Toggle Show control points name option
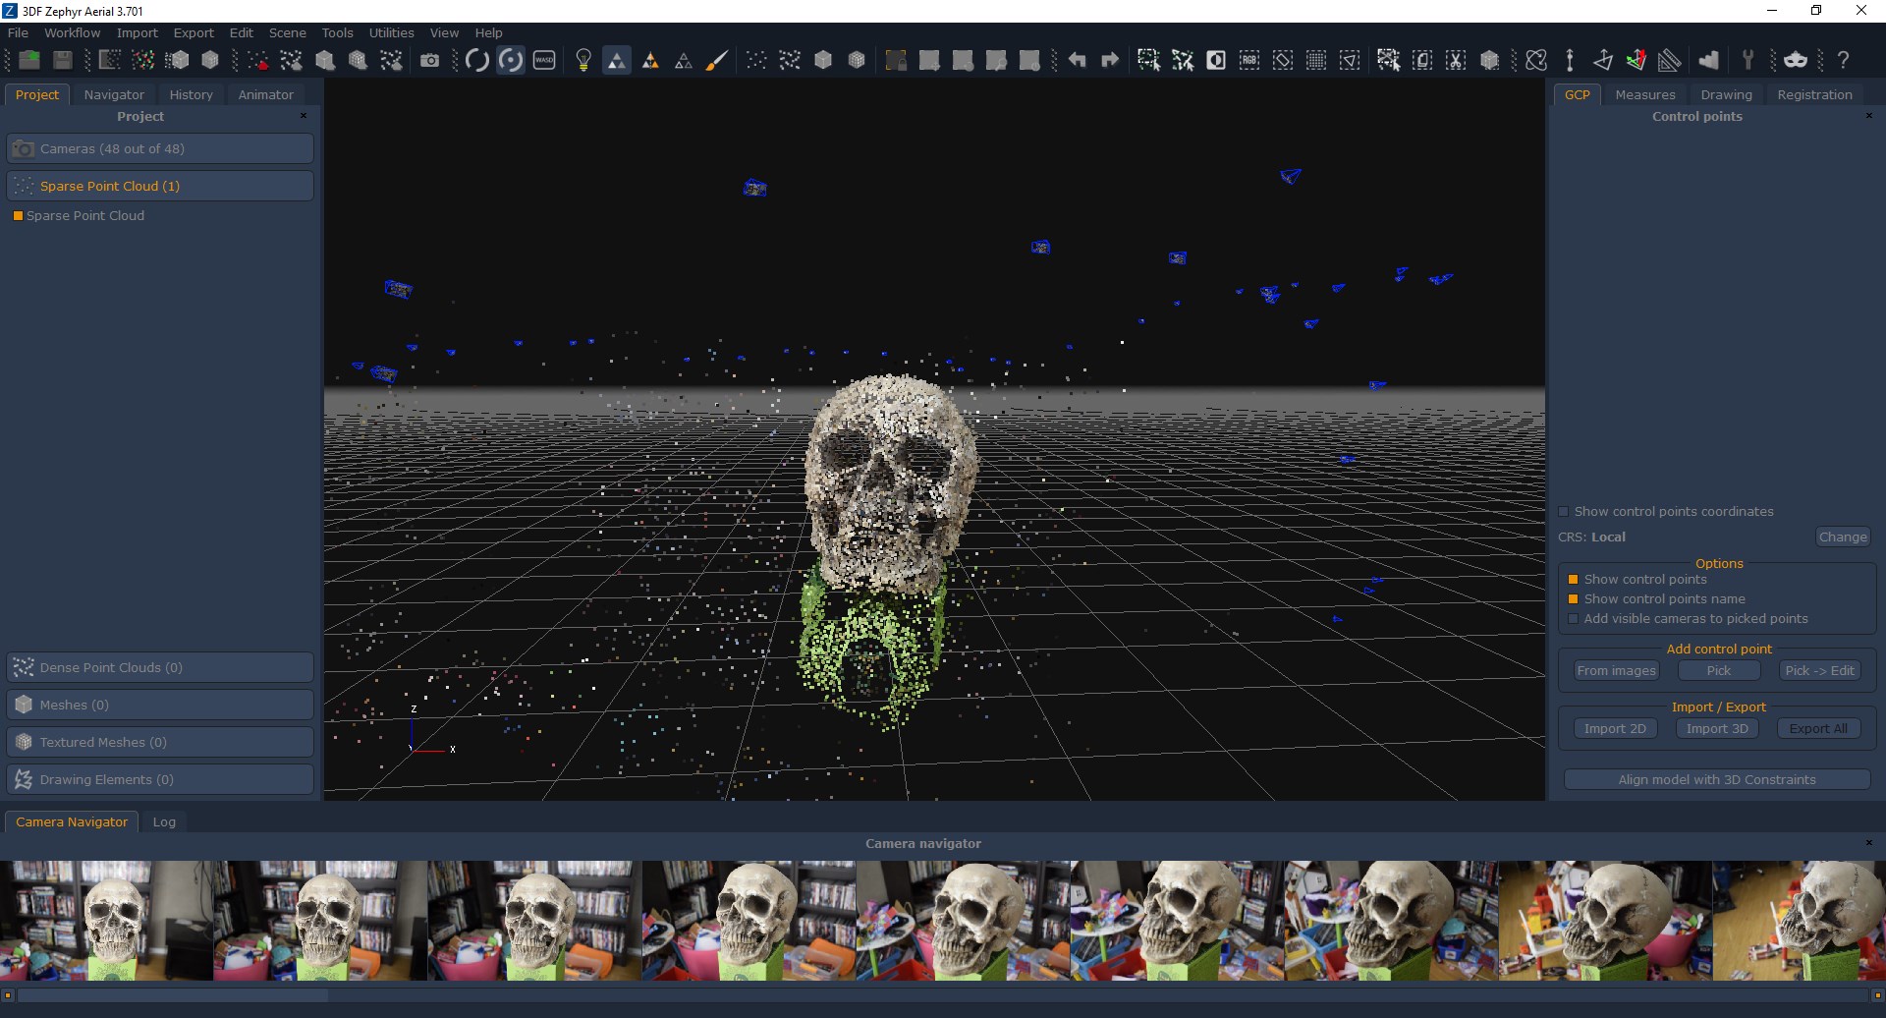This screenshot has width=1886, height=1018. [1573, 599]
